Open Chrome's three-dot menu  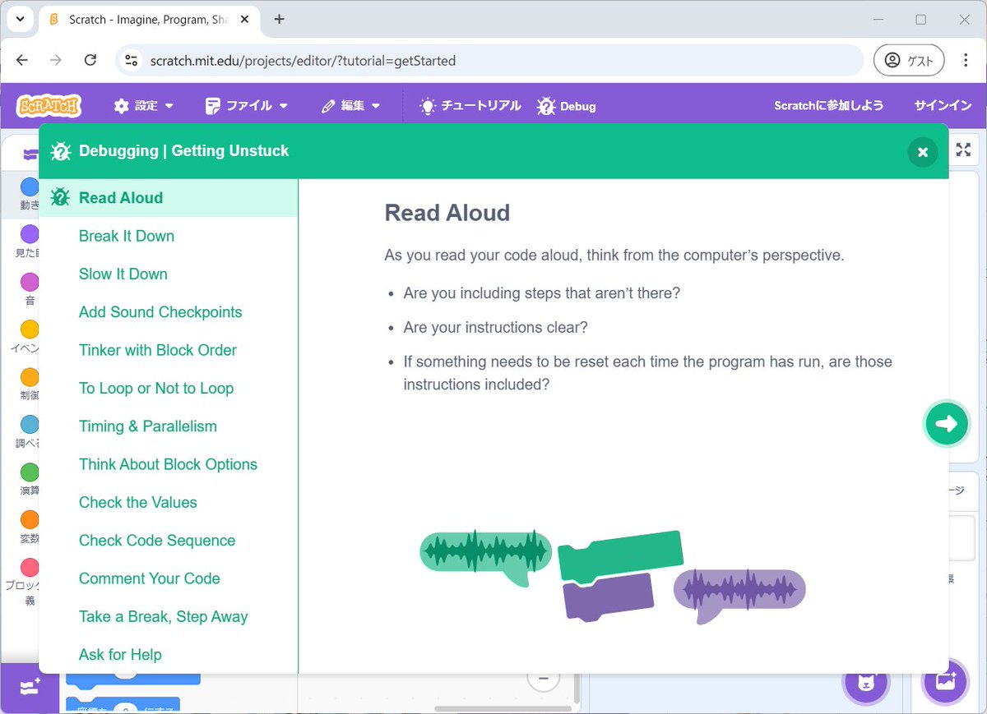coord(965,60)
